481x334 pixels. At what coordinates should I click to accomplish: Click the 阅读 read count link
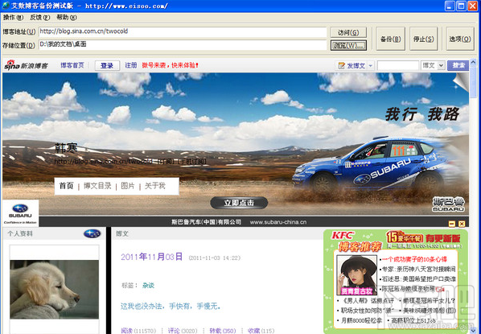127,331
